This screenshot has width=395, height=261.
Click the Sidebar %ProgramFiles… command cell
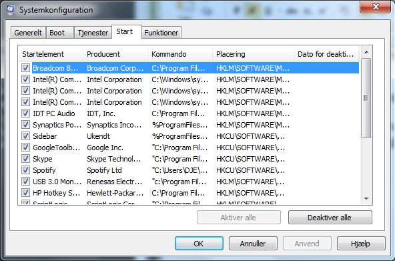[x=180, y=136]
